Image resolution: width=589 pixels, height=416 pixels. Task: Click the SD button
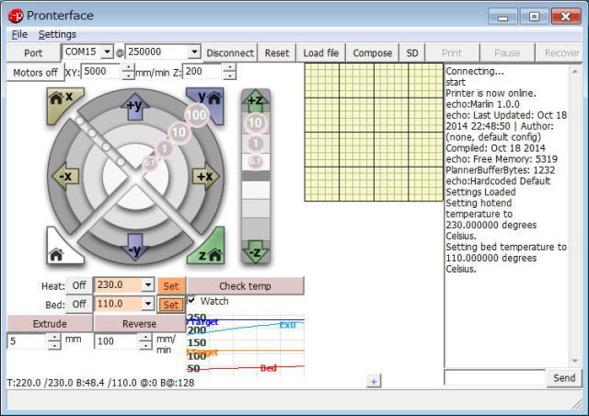[x=412, y=53]
